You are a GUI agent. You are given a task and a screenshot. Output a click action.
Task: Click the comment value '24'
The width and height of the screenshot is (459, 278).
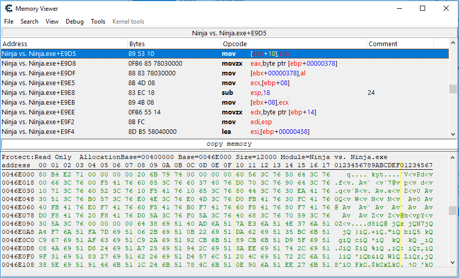[x=371, y=93]
